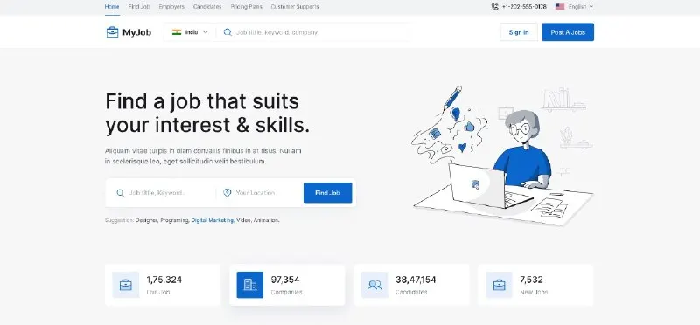The width and height of the screenshot is (700, 325).
Task: Click the magnifier icon in the hero job field
Action: pos(120,192)
